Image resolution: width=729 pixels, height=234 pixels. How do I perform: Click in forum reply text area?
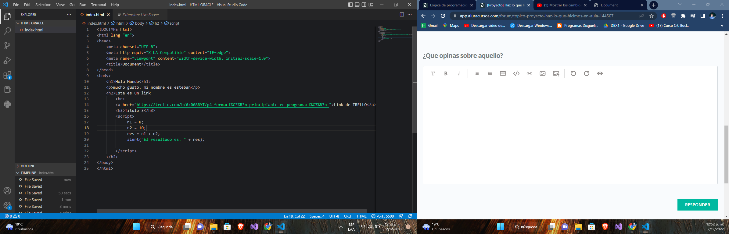click(570, 132)
